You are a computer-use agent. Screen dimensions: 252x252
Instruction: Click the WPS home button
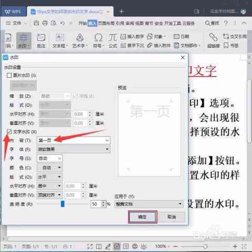click(13, 12)
